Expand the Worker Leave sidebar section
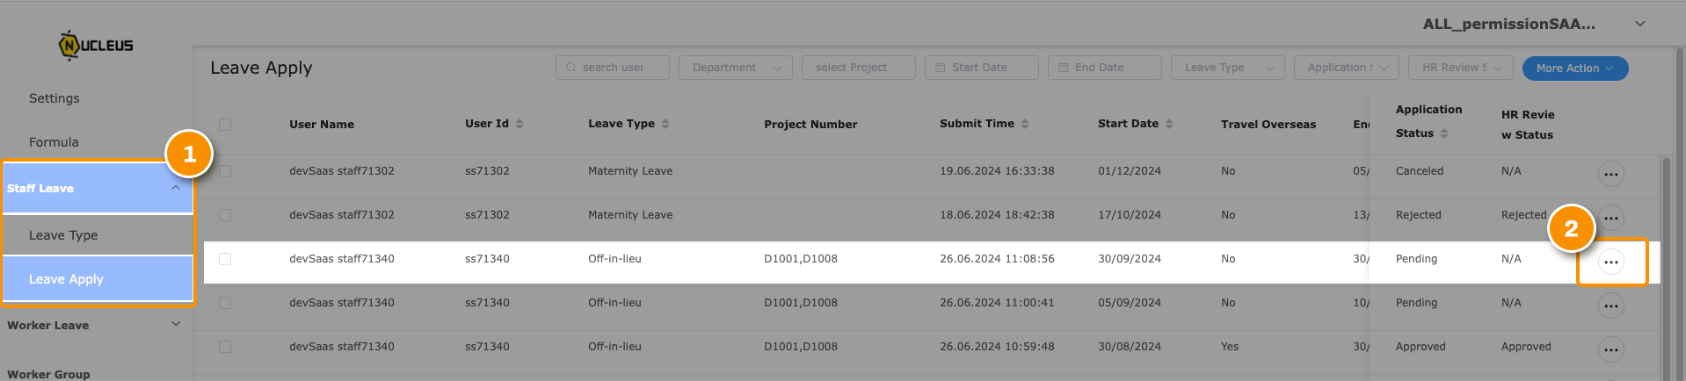The width and height of the screenshot is (1686, 381). 97,325
